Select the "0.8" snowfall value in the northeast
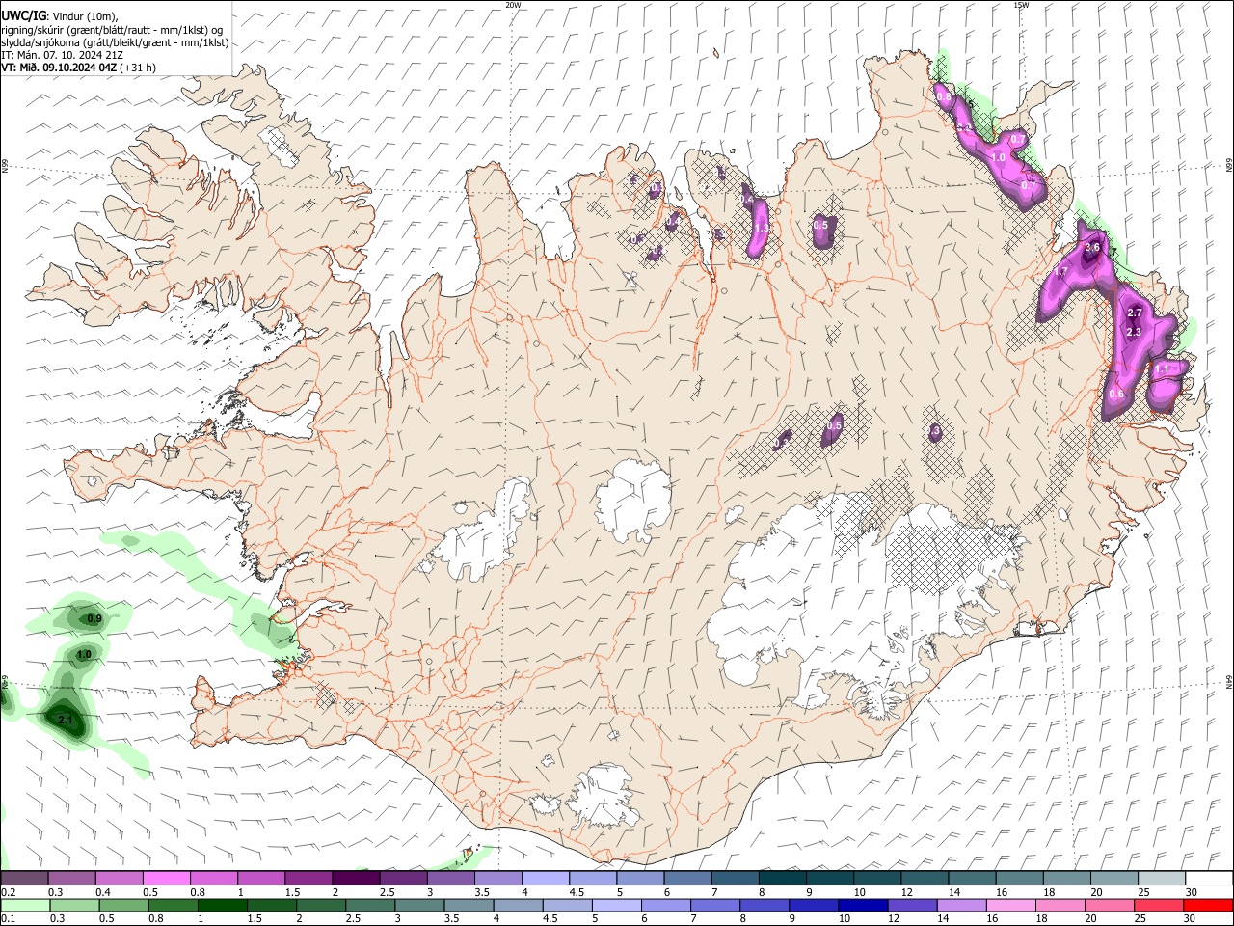 pos(943,97)
